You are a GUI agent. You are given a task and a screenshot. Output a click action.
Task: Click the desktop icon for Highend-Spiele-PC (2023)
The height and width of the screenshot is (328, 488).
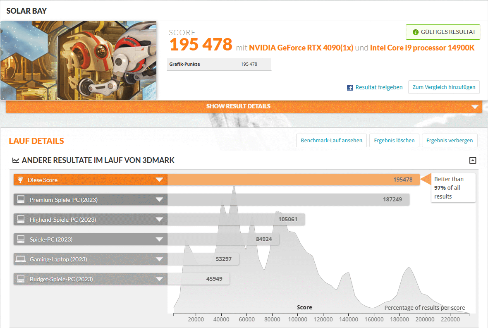21,220
